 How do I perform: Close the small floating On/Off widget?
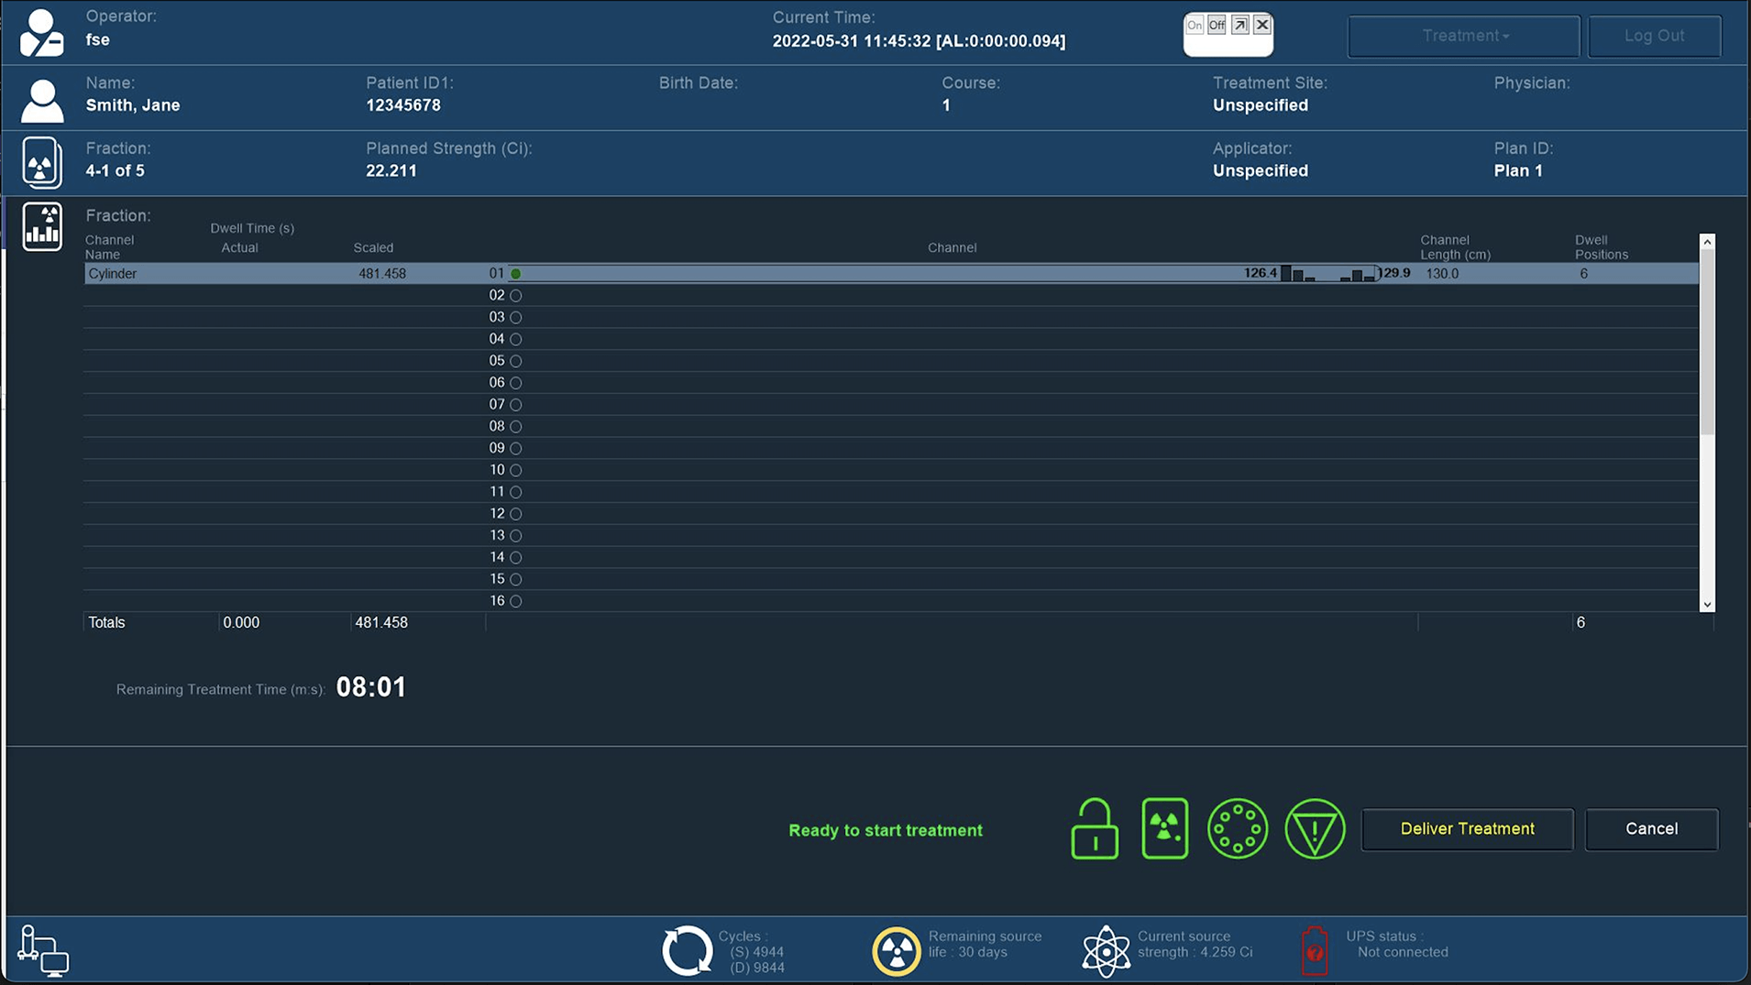coord(1262,25)
